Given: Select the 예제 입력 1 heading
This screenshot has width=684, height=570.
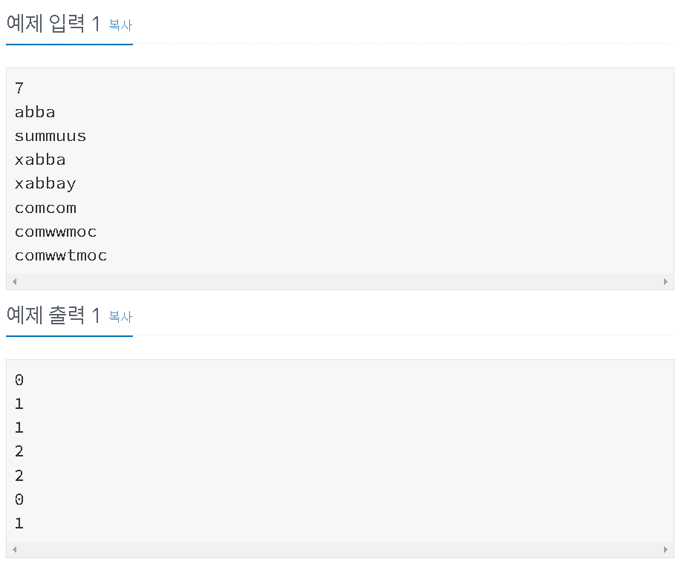Looking at the screenshot, I should tap(53, 24).
